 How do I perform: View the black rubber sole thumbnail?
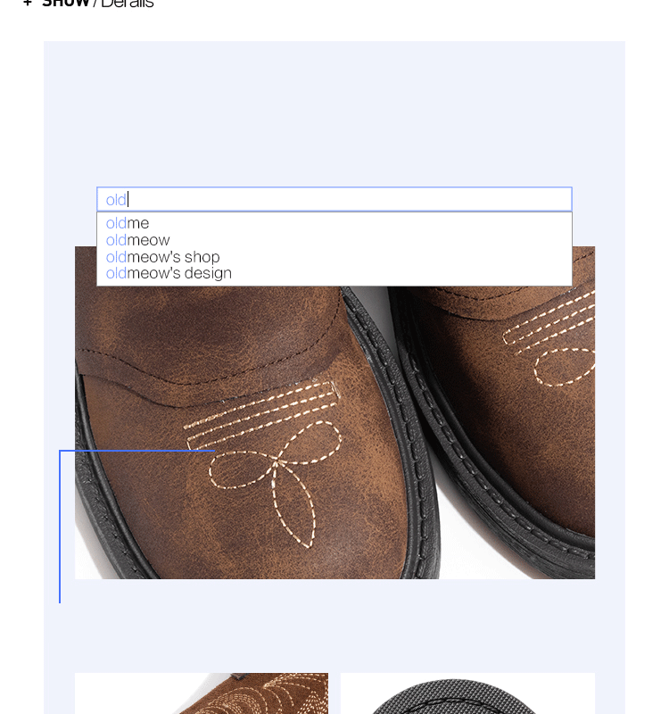467,693
